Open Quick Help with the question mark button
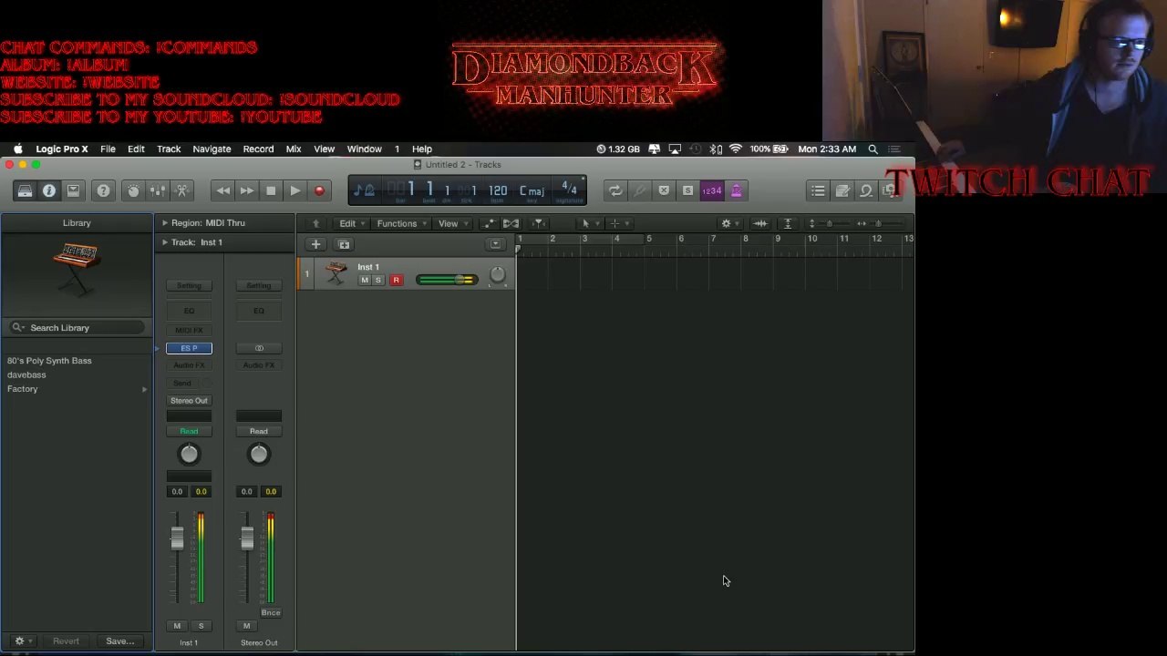The width and height of the screenshot is (1167, 656). click(103, 190)
